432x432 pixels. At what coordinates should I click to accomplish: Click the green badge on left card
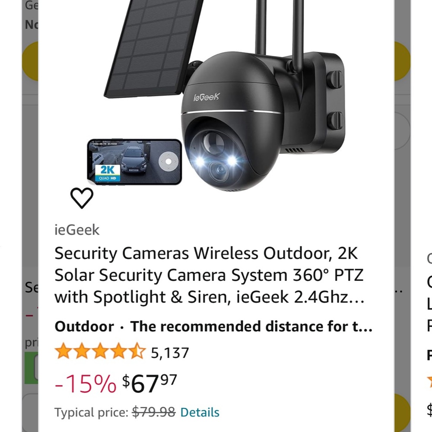coord(31,368)
